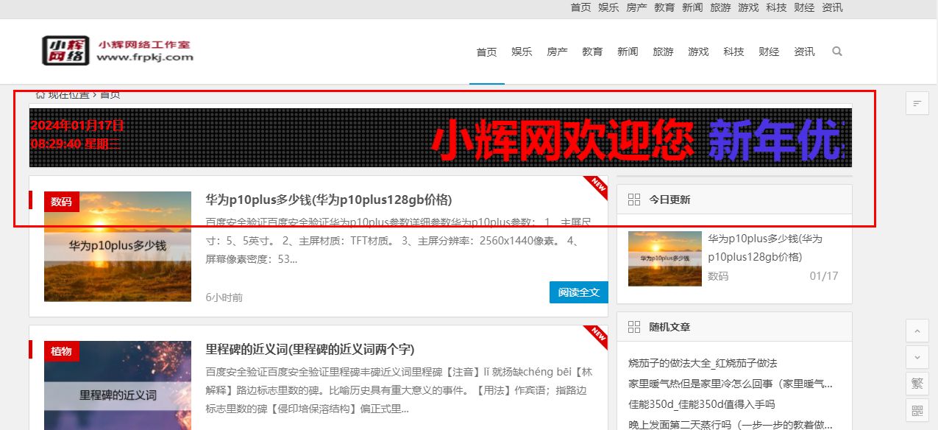
Task: Toggle traditional Chinese with the 繁 button
Action: tap(917, 384)
